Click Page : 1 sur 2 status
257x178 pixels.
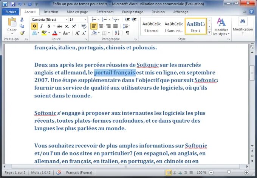[x=15, y=172]
